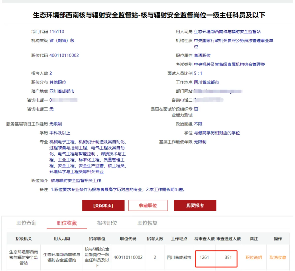Image resolution: width=295 pixels, height=271 pixels.
Task: Click the 面试人员比例 value 5 : 1
Action: click(198, 73)
